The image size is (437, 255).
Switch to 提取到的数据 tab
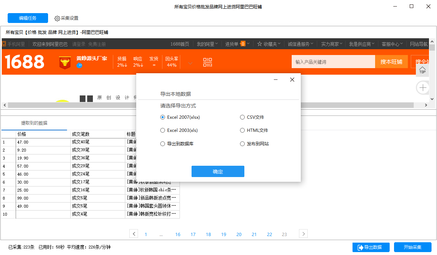click(34, 123)
